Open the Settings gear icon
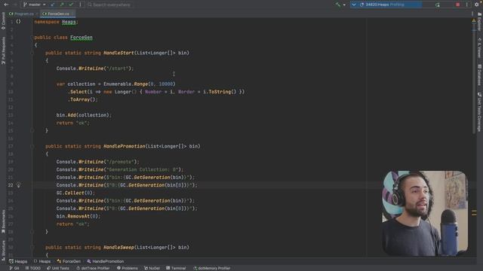This screenshot has width=483, height=271. [476, 5]
